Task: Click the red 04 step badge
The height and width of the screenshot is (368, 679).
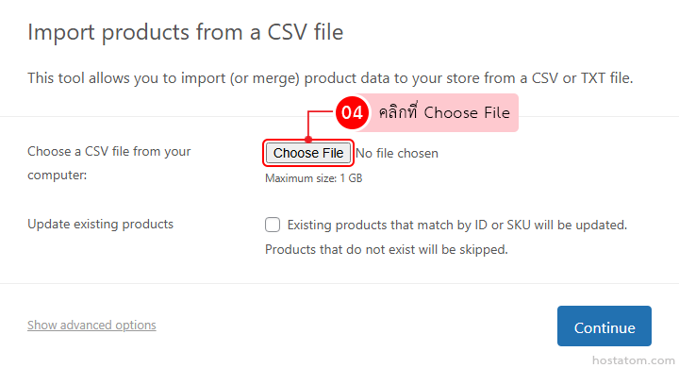Action: pos(352,112)
